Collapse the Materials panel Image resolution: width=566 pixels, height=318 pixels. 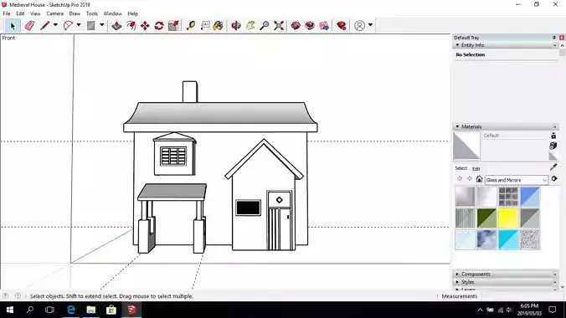coord(457,126)
